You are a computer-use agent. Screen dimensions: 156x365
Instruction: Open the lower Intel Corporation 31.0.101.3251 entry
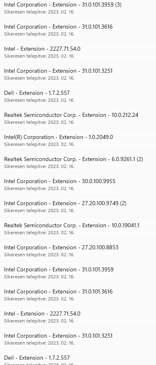pyautogui.click(x=78, y=339)
